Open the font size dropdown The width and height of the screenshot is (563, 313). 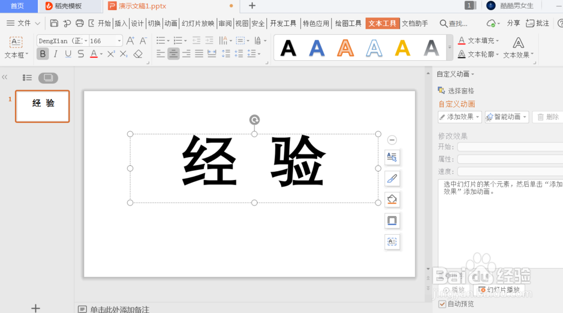pyautogui.click(x=119, y=41)
